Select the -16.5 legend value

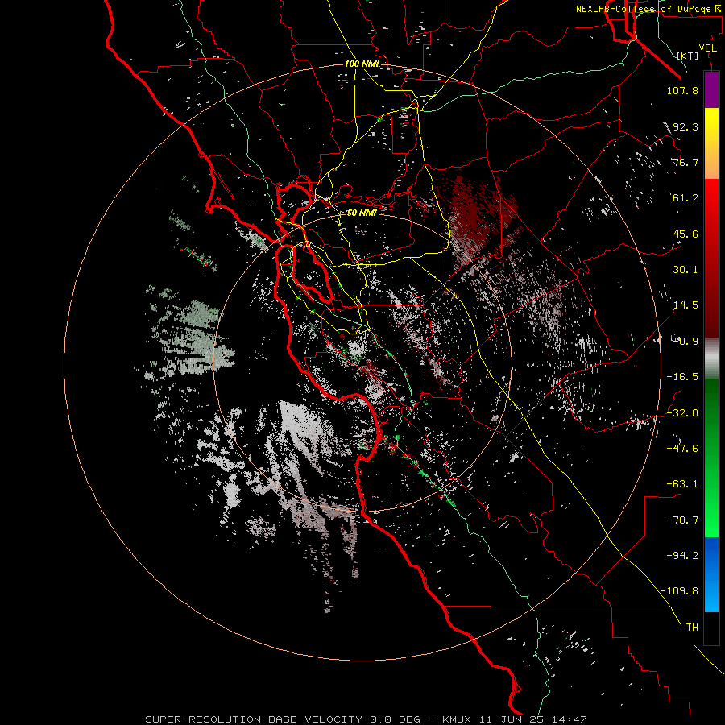tap(682, 377)
